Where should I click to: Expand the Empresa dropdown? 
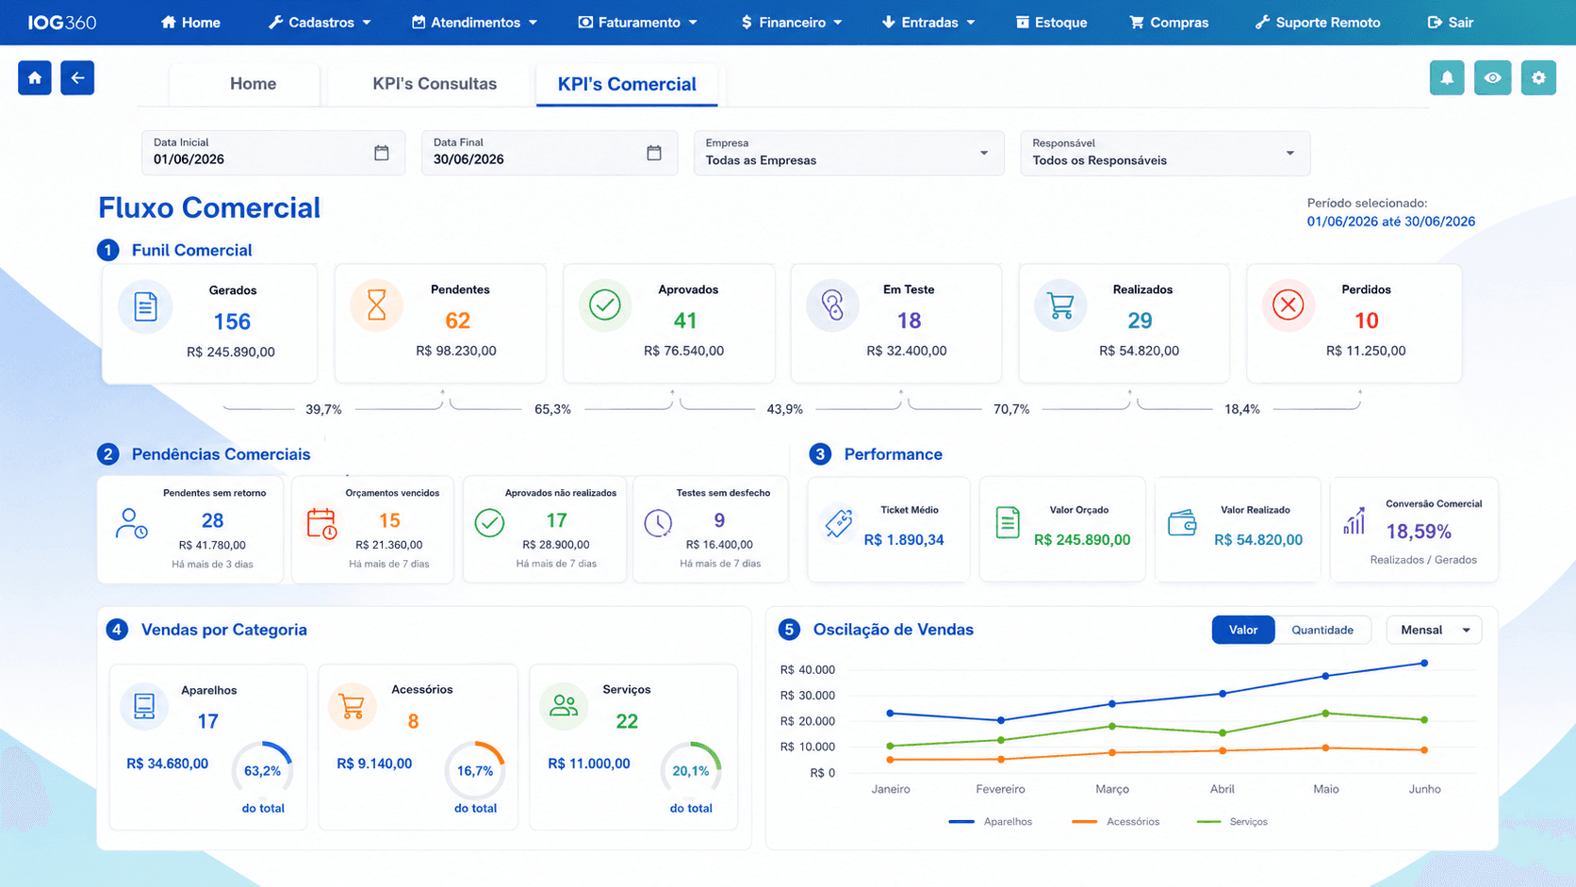click(847, 153)
